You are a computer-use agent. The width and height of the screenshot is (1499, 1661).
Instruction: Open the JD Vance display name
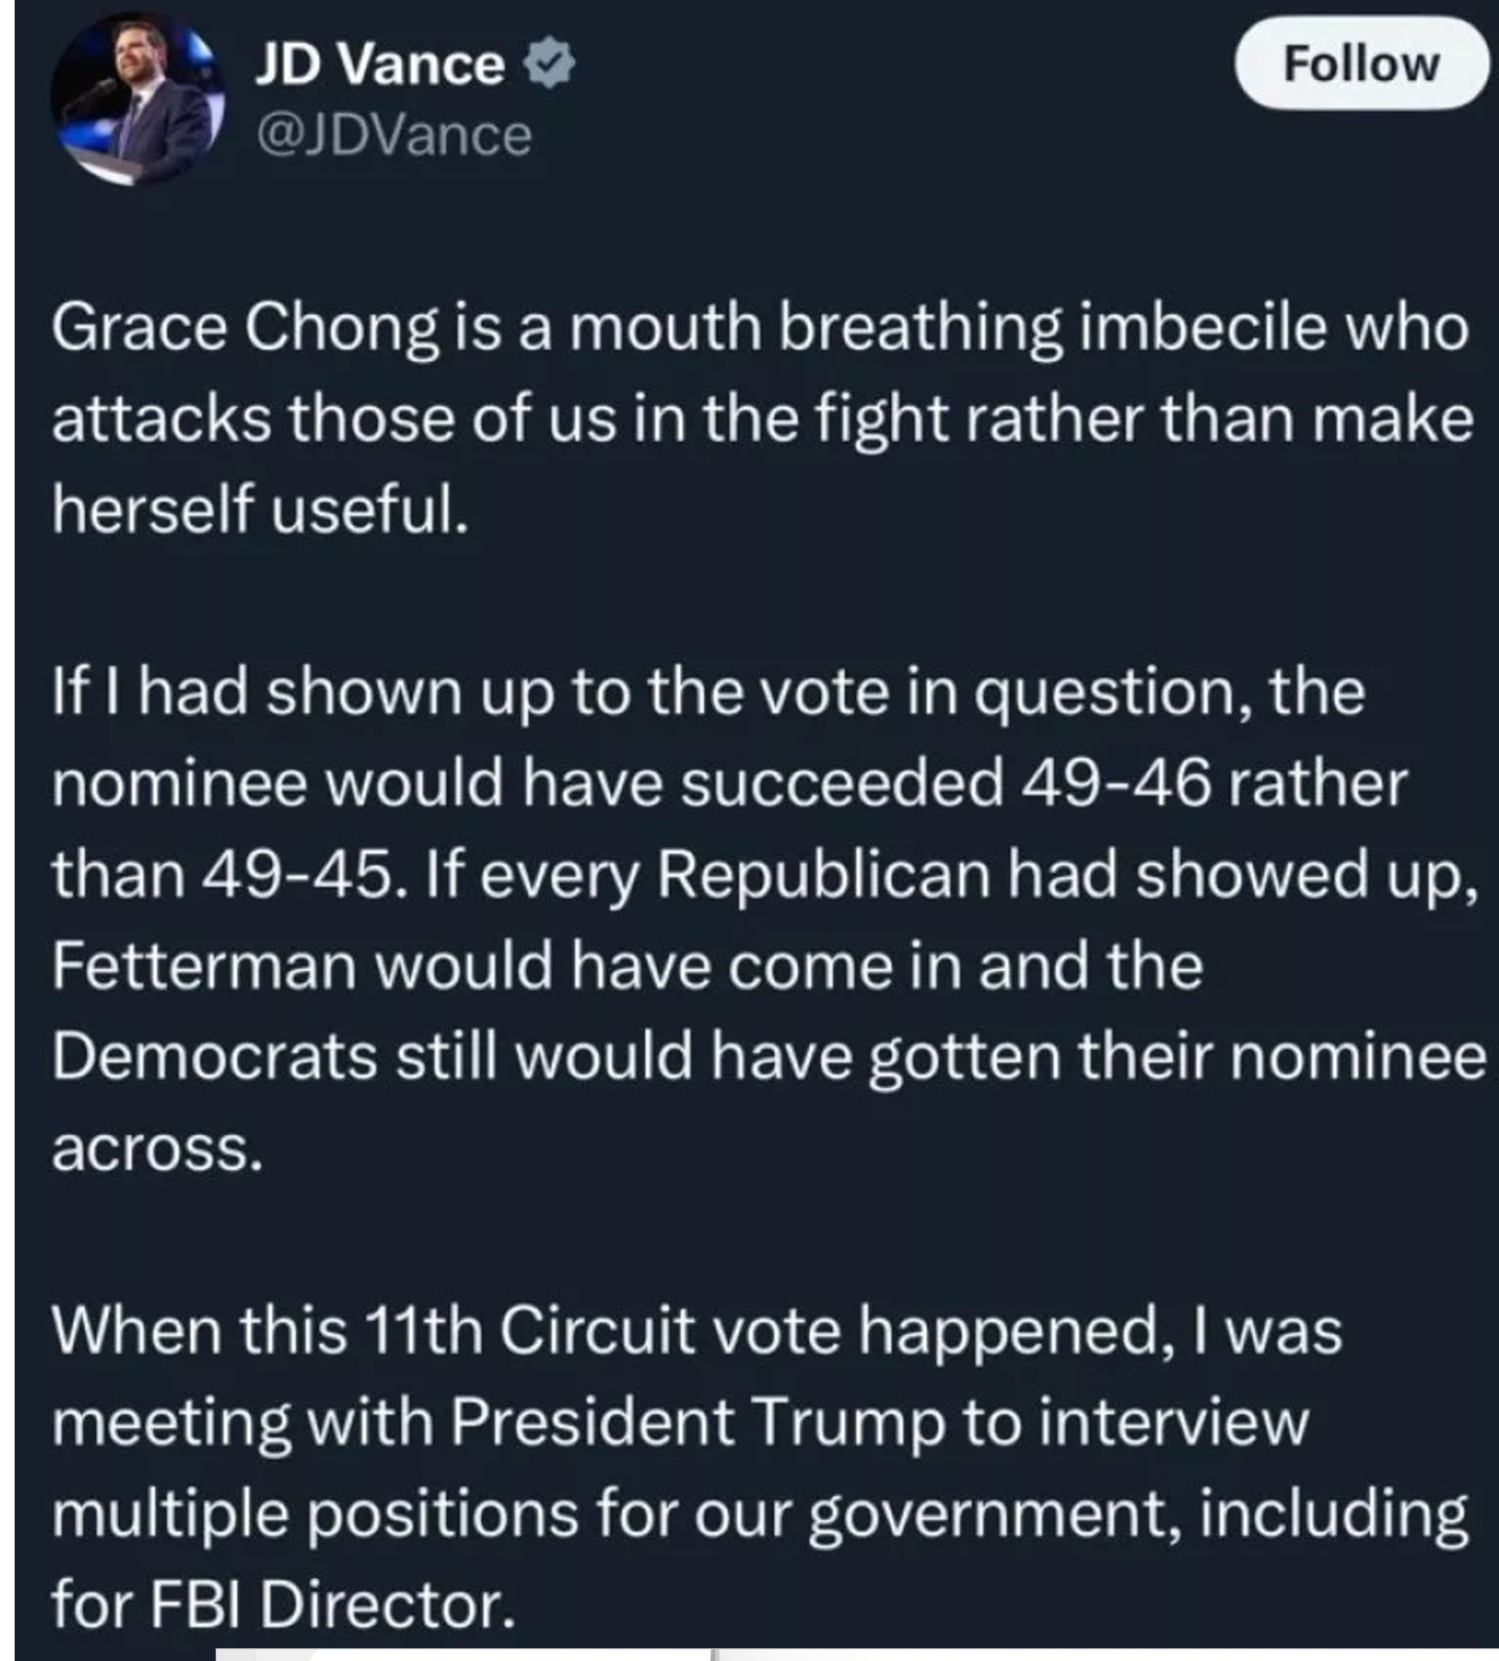tap(380, 64)
